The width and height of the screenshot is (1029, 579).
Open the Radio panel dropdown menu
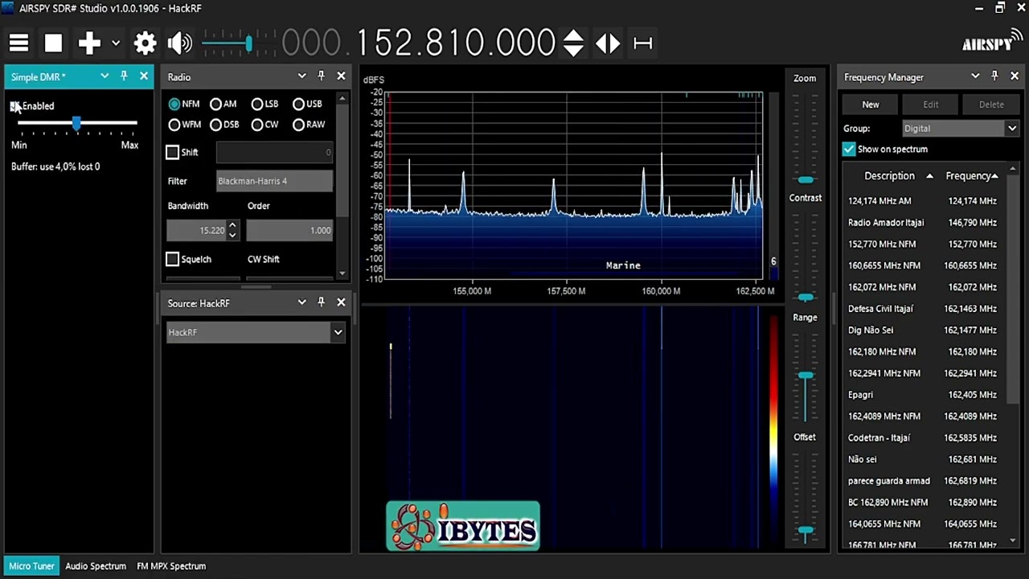point(301,76)
